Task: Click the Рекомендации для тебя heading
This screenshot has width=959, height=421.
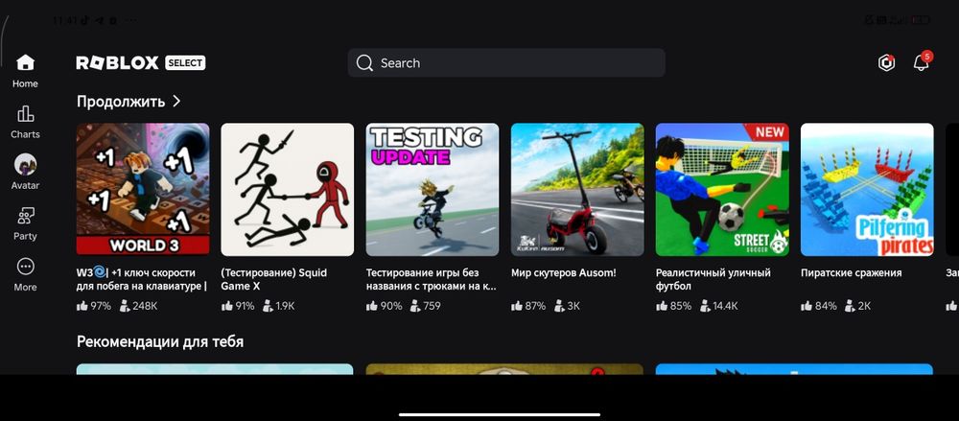Action: pyautogui.click(x=160, y=341)
